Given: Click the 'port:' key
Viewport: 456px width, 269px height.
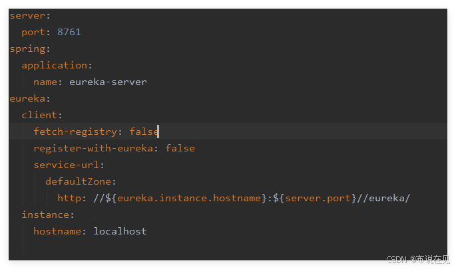Looking at the screenshot, I should 36,33.
